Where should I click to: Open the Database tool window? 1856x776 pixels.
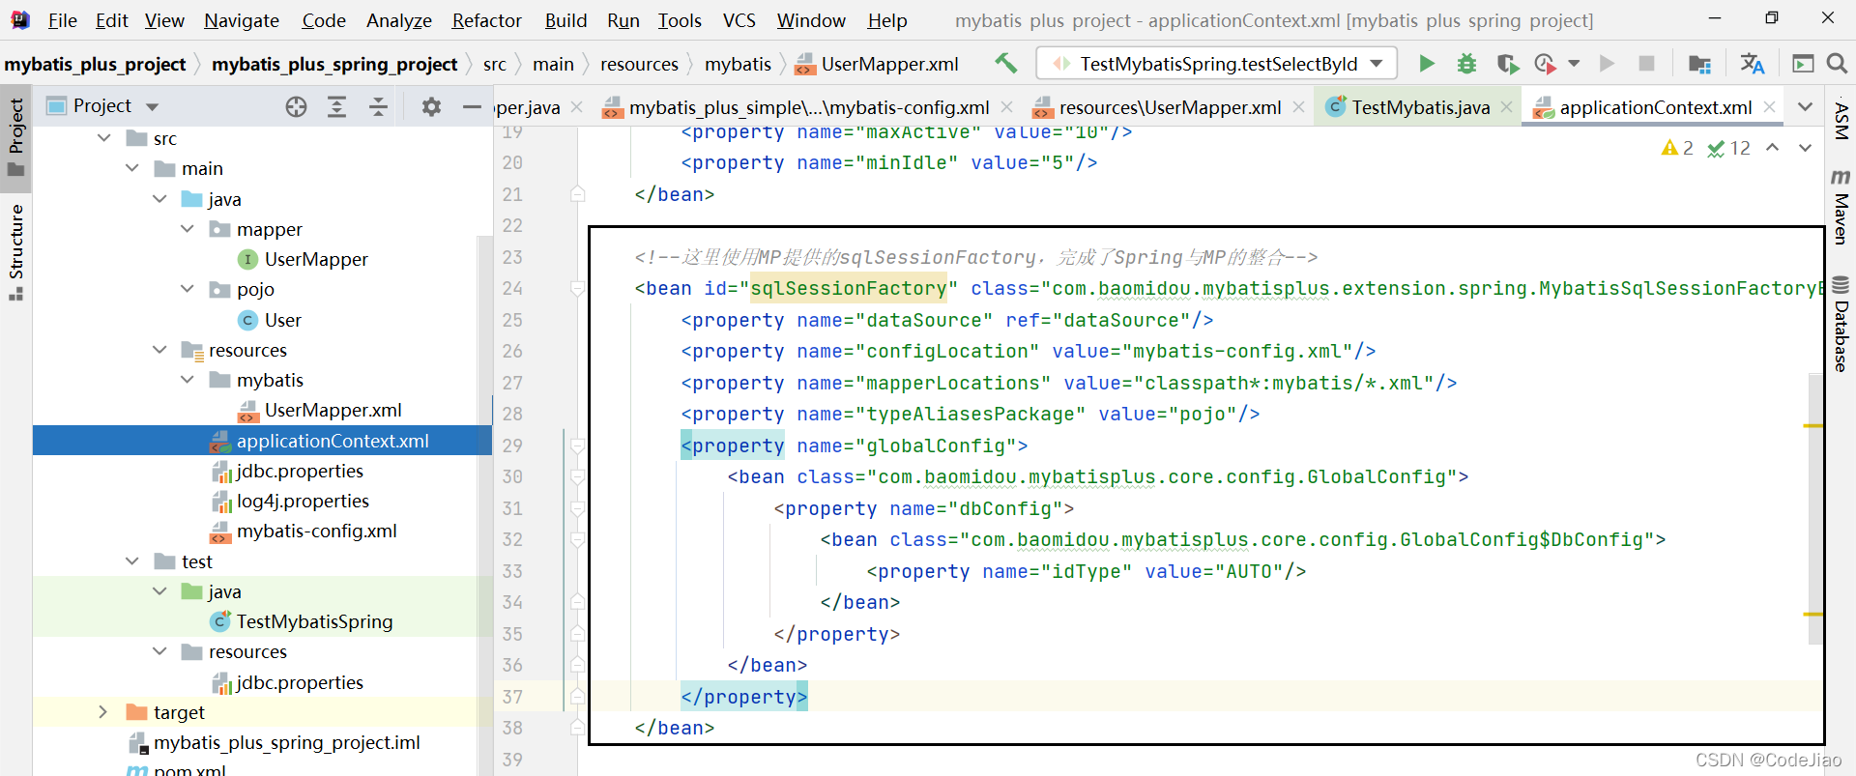[1841, 325]
